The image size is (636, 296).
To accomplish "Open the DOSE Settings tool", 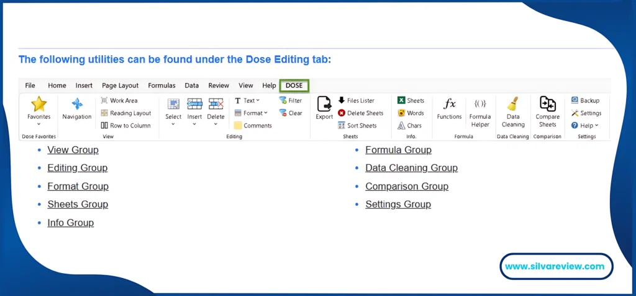I will (x=586, y=113).
